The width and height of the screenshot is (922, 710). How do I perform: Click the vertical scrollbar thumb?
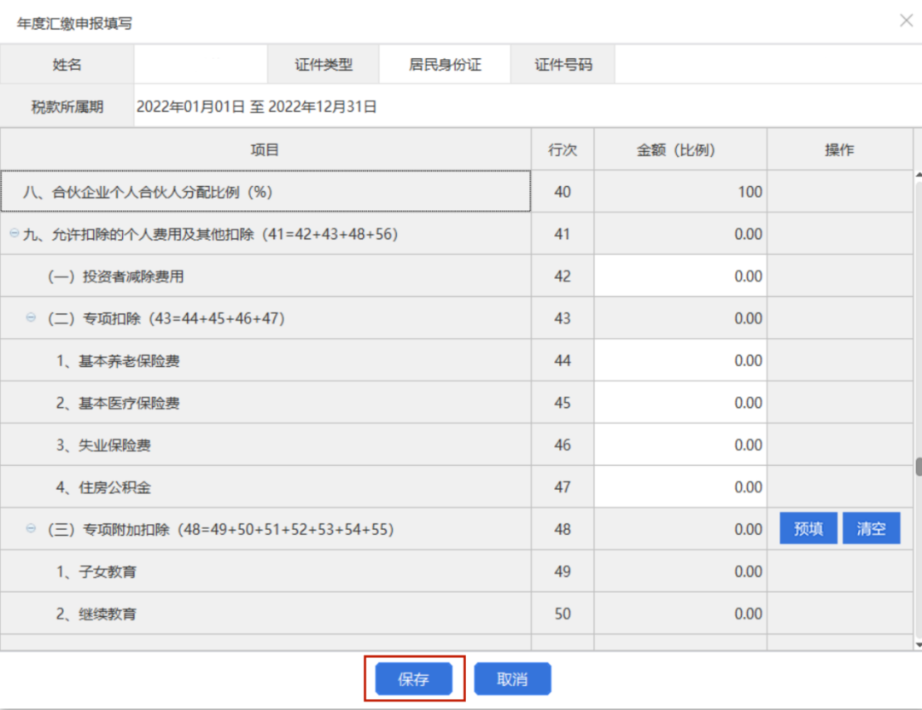click(x=919, y=467)
